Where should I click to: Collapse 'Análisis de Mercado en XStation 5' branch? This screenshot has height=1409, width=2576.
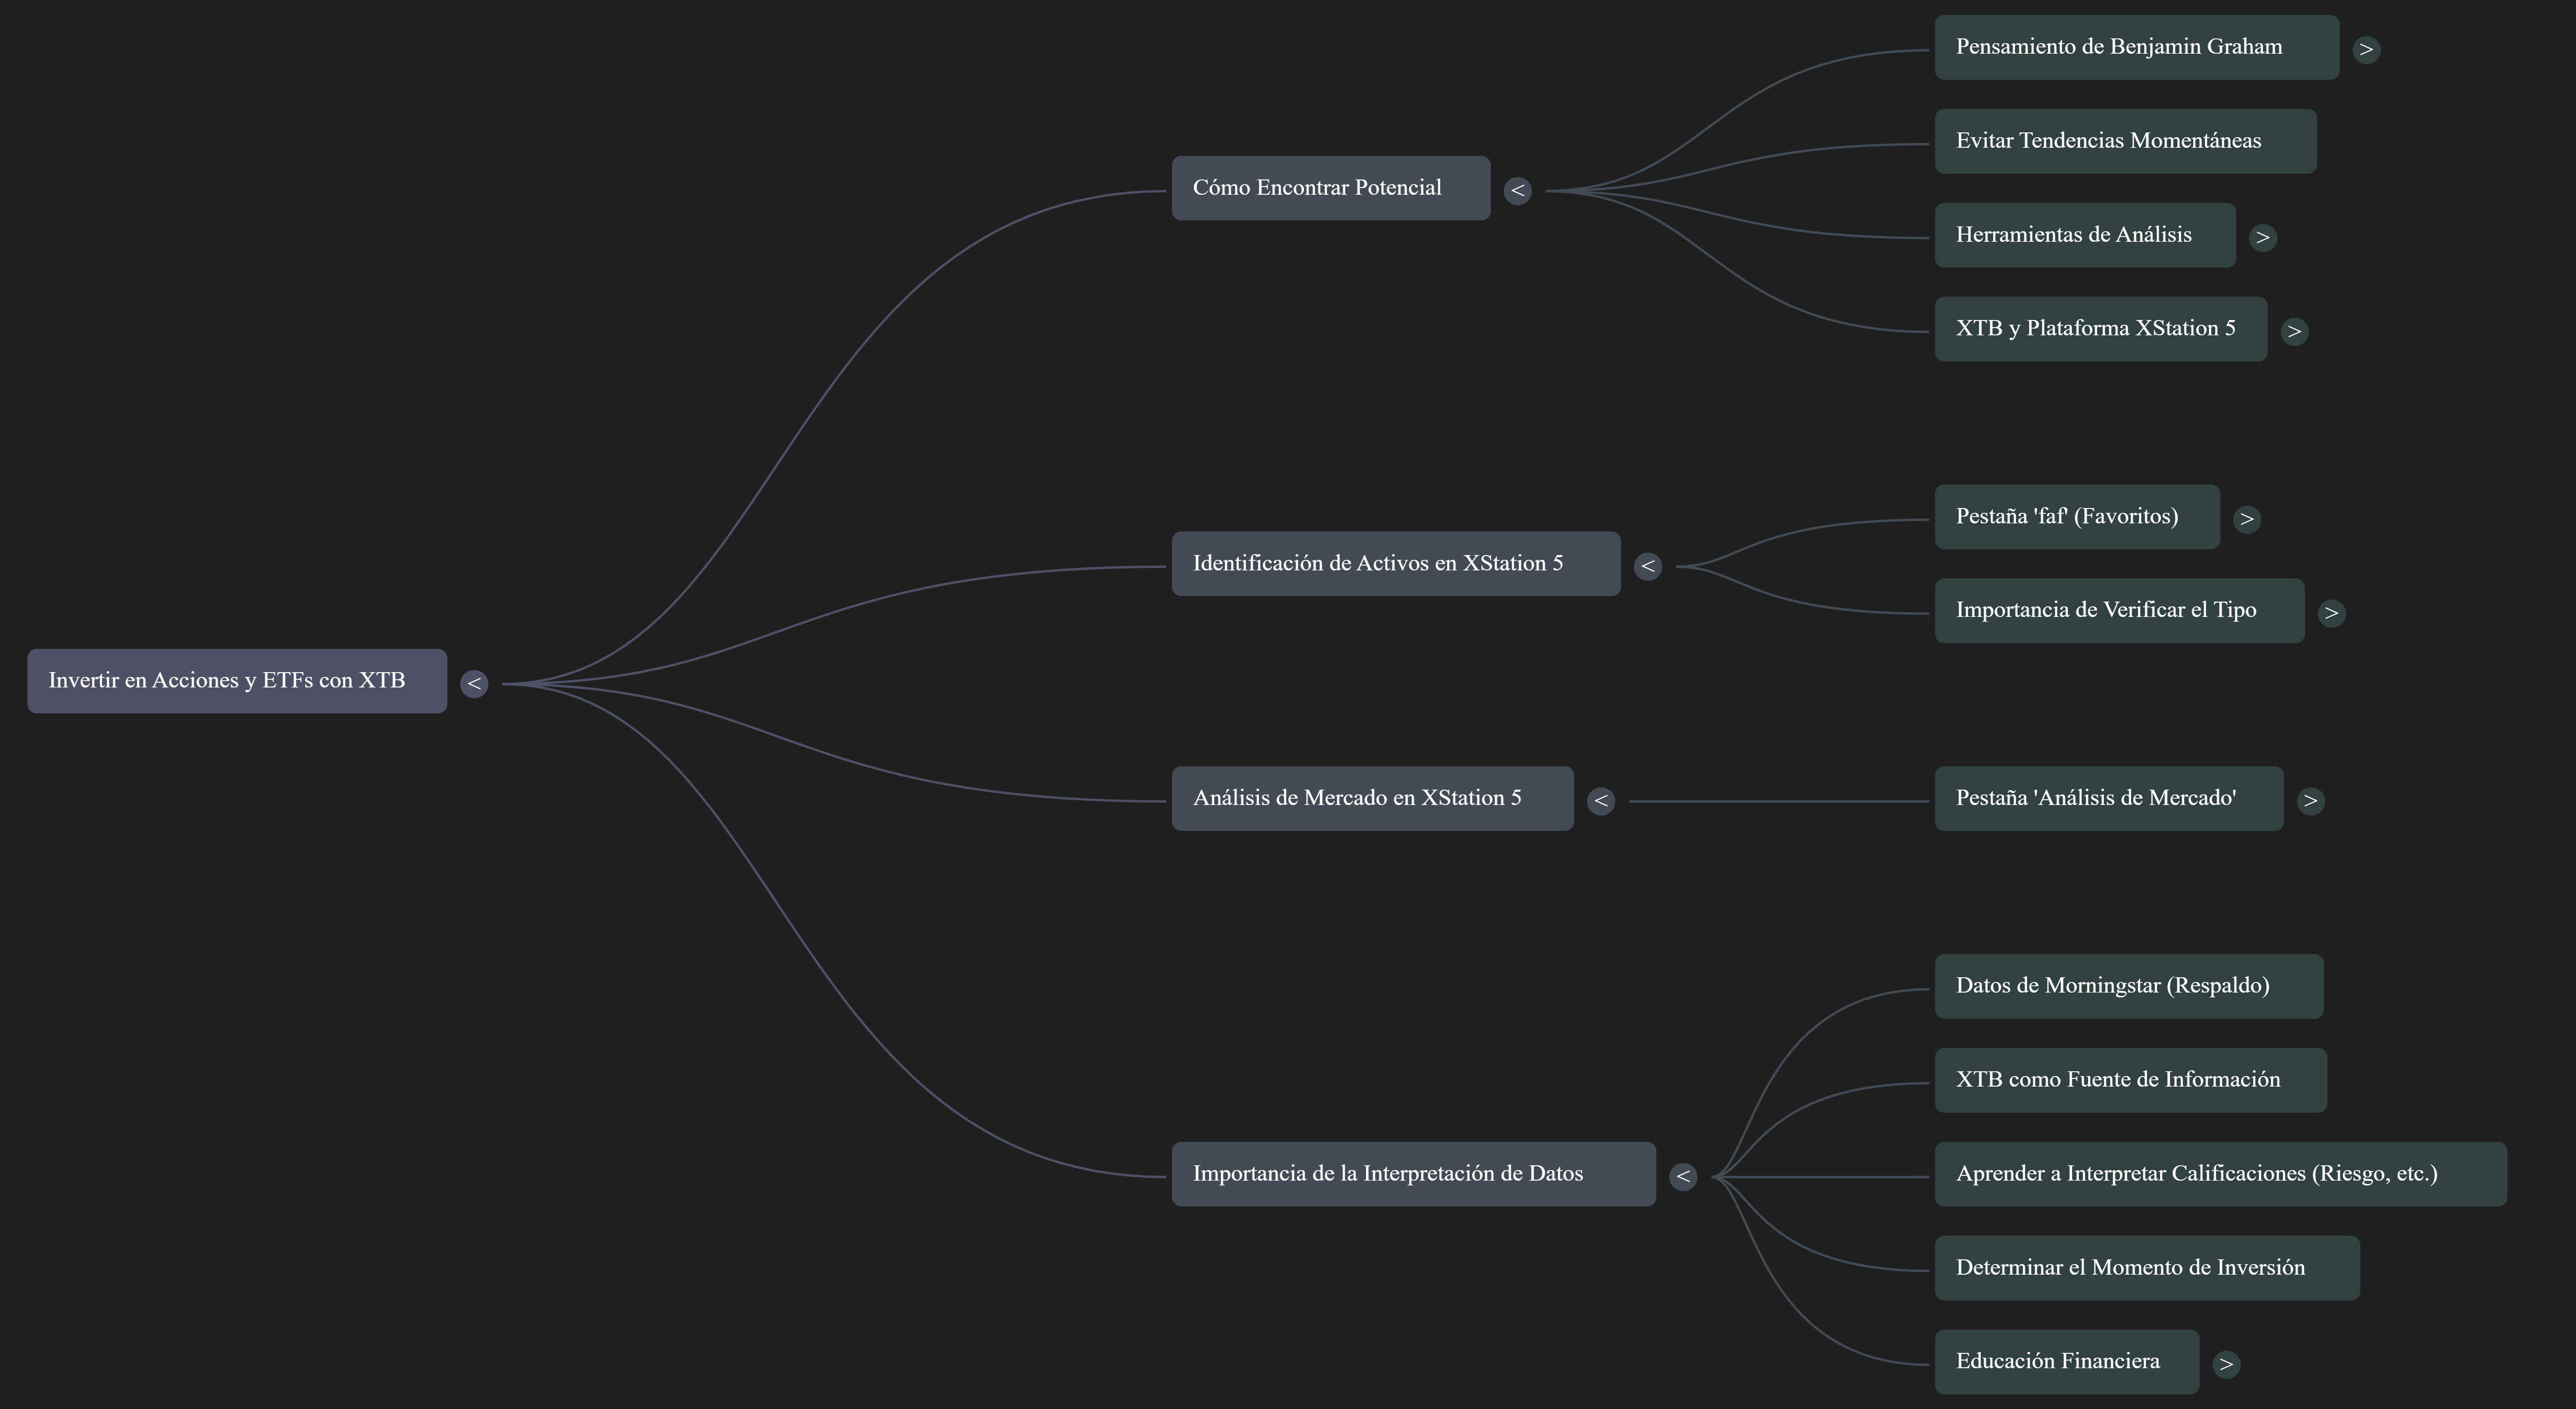1600,800
